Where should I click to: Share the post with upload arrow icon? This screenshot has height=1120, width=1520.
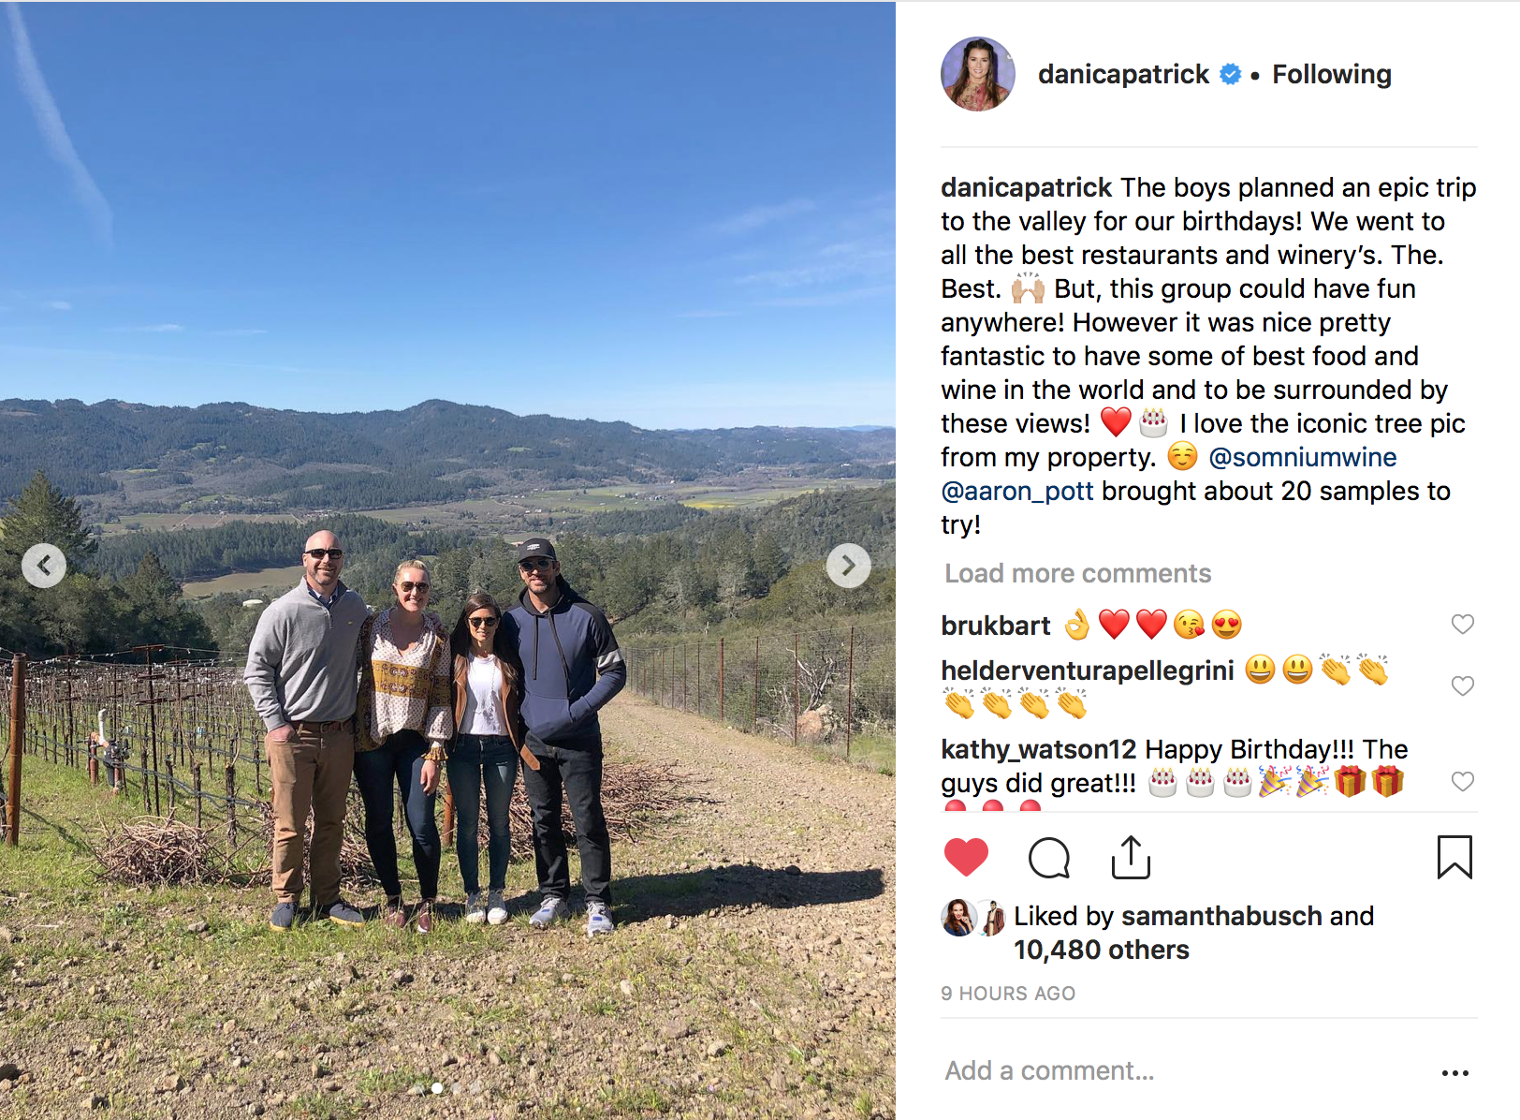coord(1131,857)
